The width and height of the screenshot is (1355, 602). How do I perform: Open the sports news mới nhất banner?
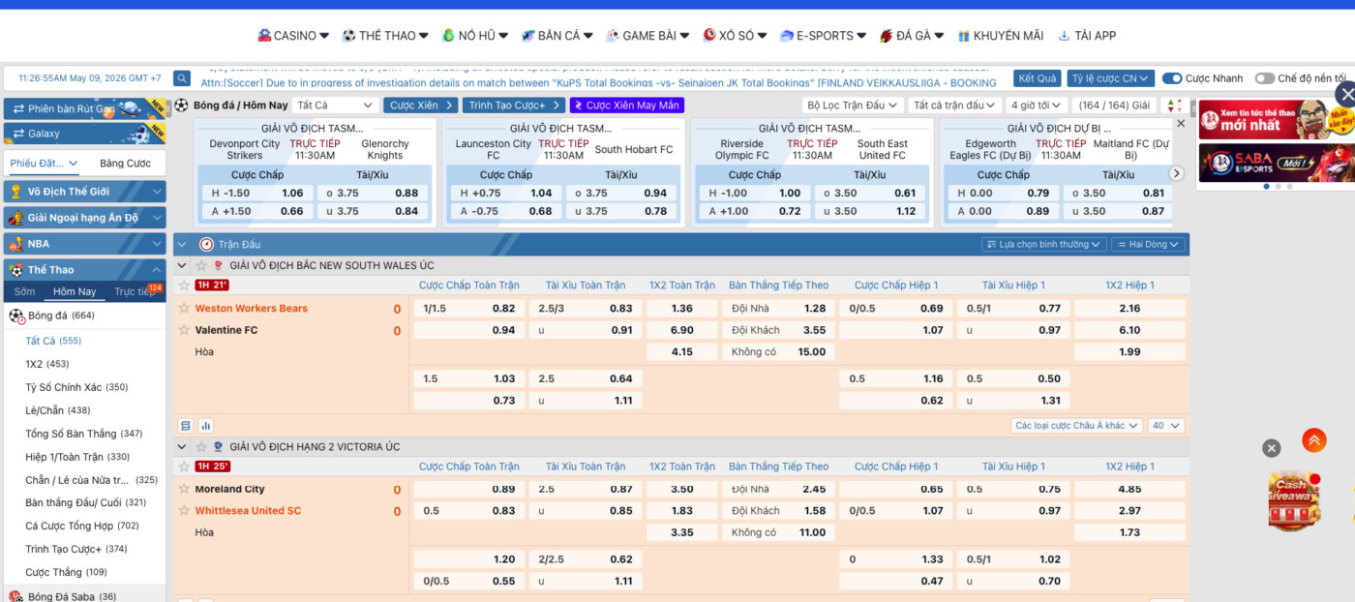tap(1277, 120)
